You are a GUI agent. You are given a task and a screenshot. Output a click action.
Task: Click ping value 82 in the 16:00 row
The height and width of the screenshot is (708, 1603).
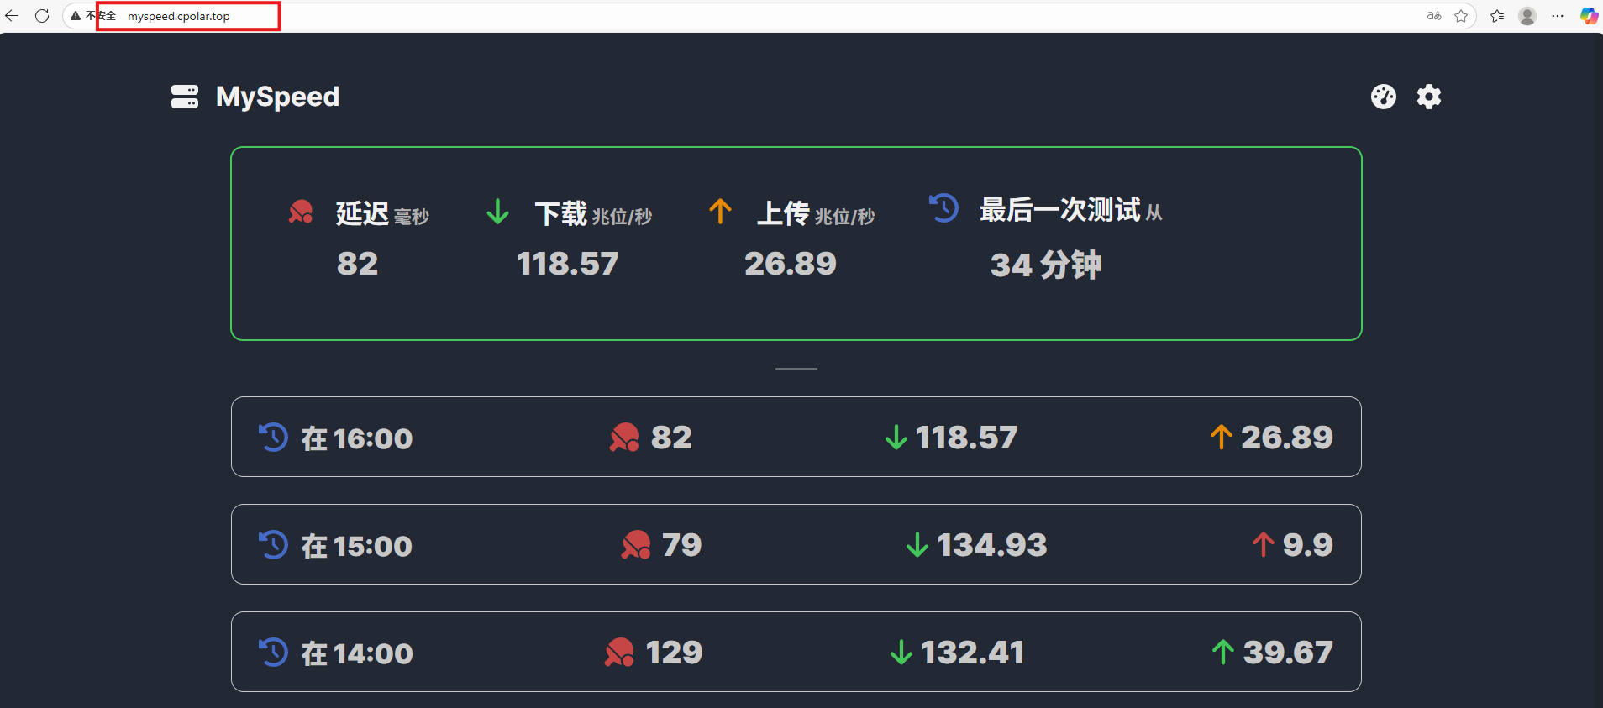672,438
